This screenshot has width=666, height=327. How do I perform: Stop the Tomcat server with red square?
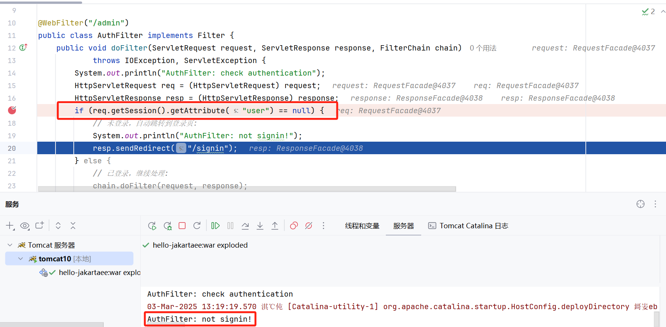(182, 226)
